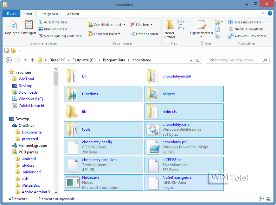
Task: Click Auswahl umkehren button
Action: [247, 36]
